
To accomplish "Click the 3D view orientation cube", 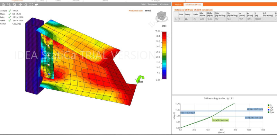I will pyautogui.click(x=161, y=16).
